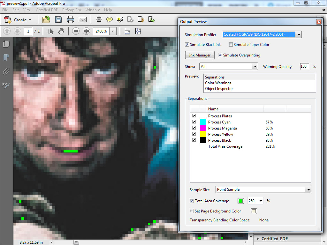Click the Name column header
This screenshot has height=245, width=327.
(235, 109)
